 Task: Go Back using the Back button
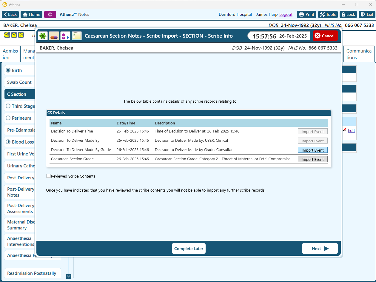10,14
